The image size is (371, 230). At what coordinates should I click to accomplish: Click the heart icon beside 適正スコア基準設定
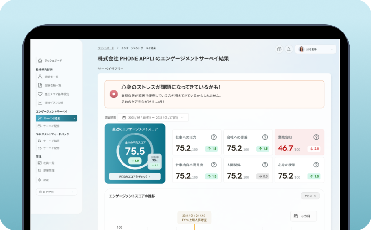[x=40, y=94]
